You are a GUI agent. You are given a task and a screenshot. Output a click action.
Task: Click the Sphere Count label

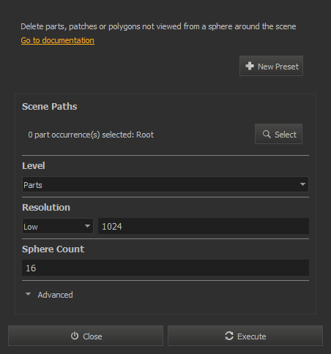pos(53,249)
